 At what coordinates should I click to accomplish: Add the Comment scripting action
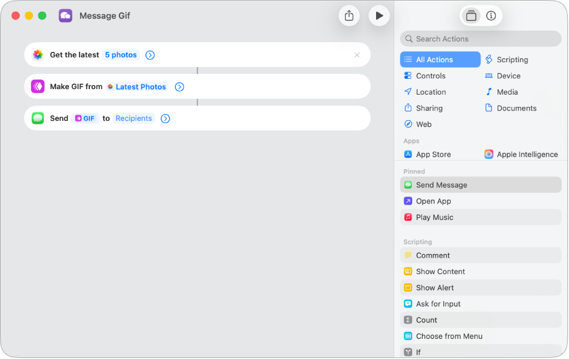click(x=480, y=256)
